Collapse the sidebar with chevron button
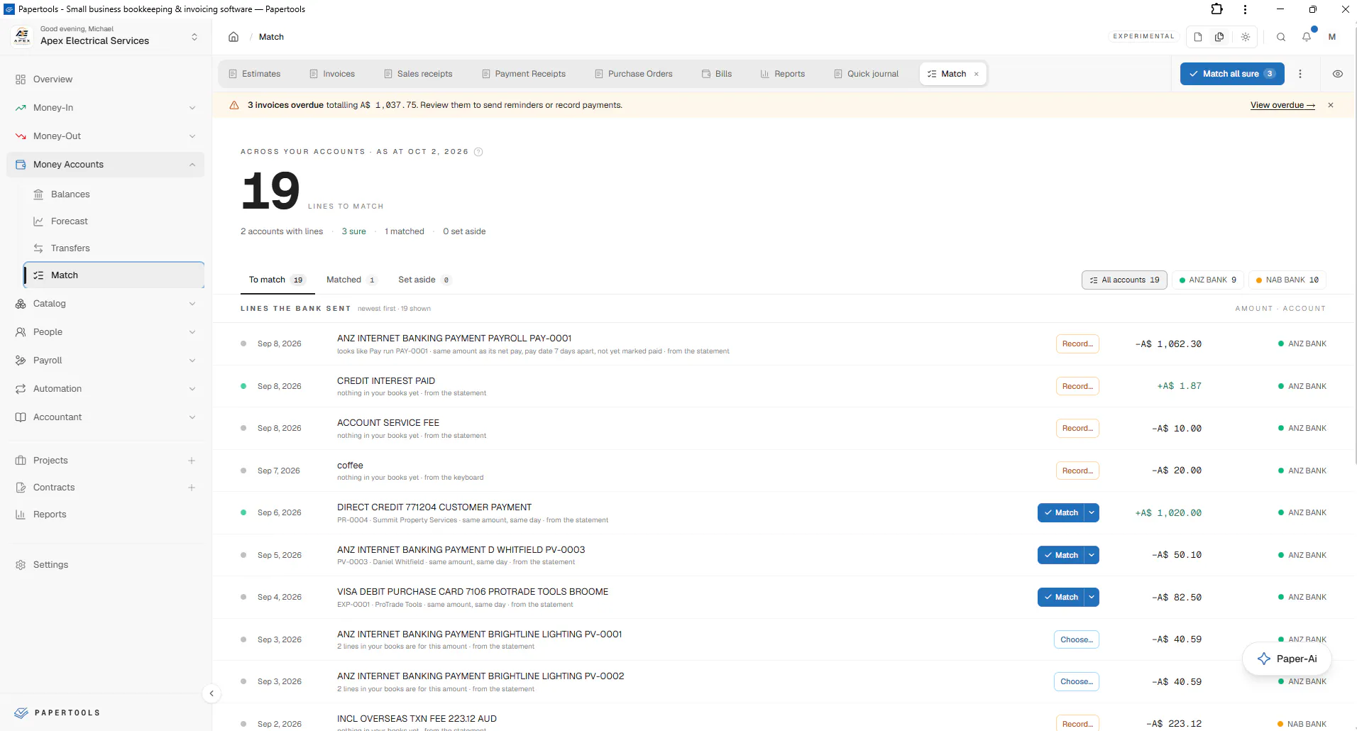The width and height of the screenshot is (1357, 731). tap(211, 693)
